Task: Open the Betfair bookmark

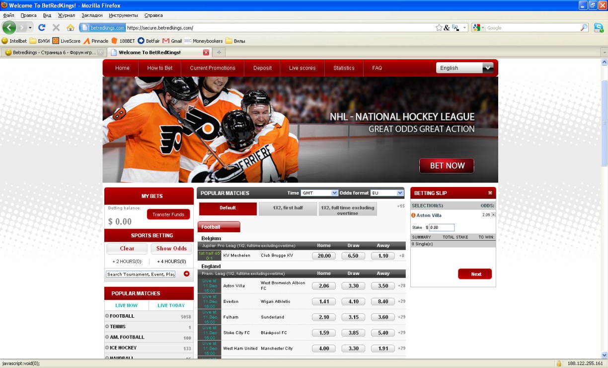Action: click(x=149, y=41)
